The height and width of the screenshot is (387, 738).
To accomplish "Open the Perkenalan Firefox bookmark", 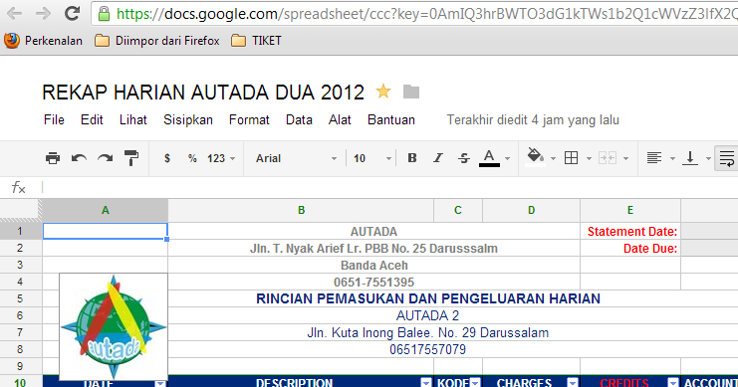I will 43,41.
